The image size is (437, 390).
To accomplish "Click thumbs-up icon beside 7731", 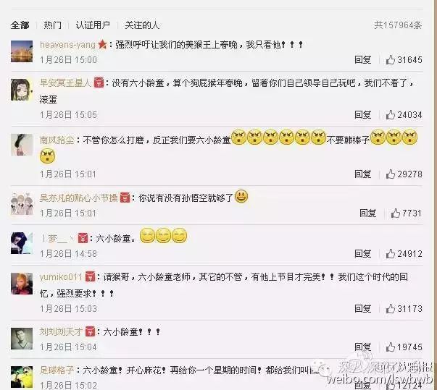I will [x=395, y=213].
